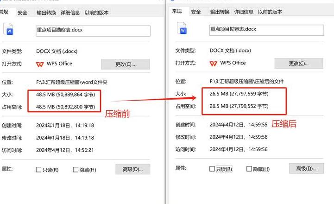Click 更改(C)... button in right window
The width and height of the screenshot is (334, 204).
pyautogui.click(x=299, y=64)
